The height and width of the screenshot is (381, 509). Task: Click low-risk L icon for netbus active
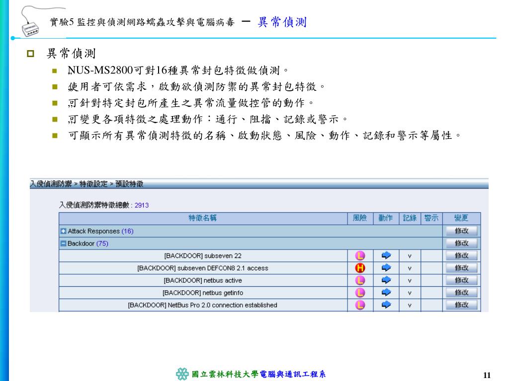pyautogui.click(x=360, y=280)
